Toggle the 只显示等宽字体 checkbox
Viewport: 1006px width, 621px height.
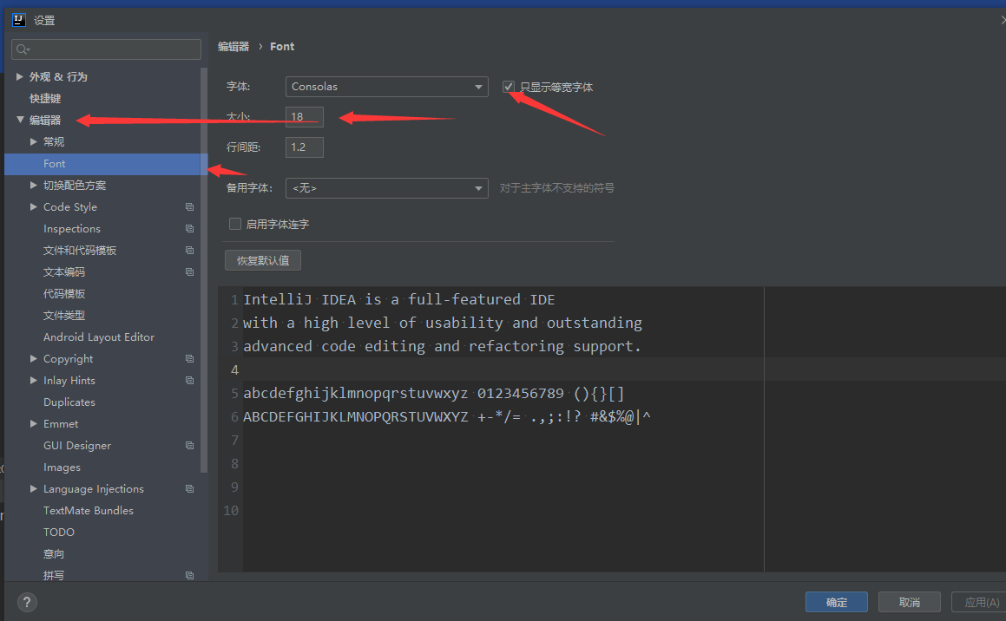509,87
